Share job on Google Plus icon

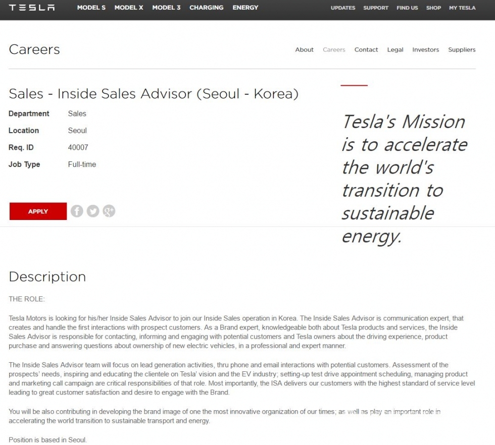pos(109,211)
